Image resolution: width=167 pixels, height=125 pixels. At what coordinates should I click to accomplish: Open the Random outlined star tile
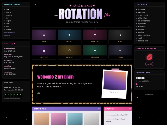click(70, 52)
